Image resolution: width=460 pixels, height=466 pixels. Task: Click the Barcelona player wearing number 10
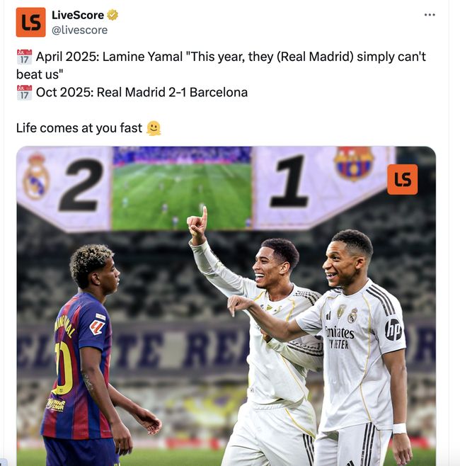click(x=89, y=355)
